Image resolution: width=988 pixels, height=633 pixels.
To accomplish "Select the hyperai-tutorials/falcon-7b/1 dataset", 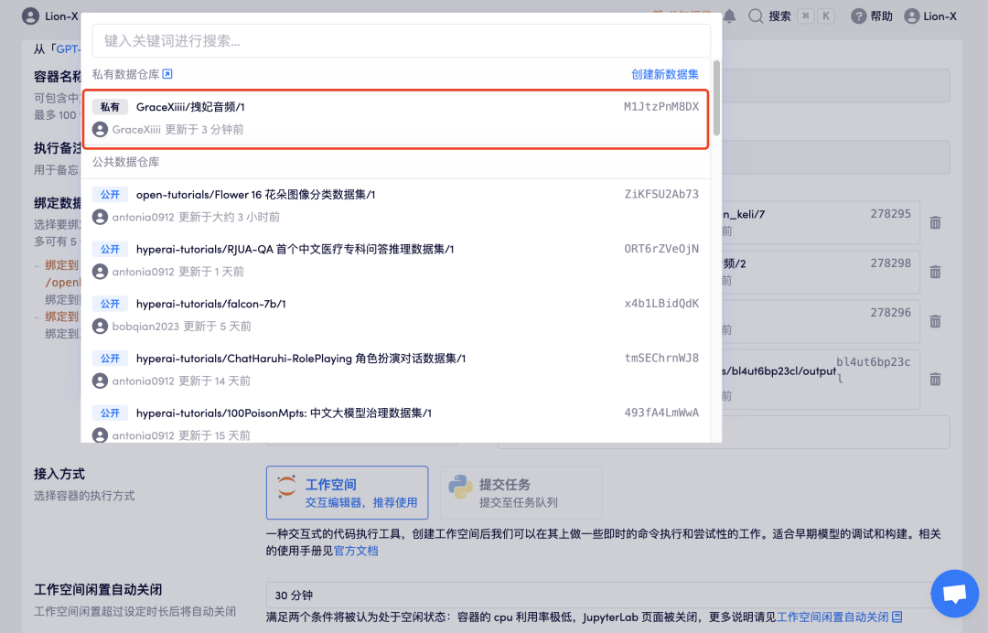I will [396, 315].
